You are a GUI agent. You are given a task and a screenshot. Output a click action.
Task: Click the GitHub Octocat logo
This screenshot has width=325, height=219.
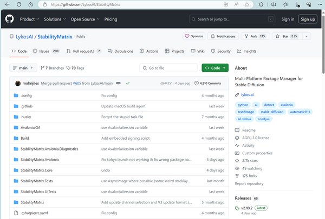click(x=9, y=19)
